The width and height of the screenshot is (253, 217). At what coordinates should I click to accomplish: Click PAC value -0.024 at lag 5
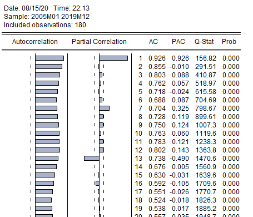(179, 92)
